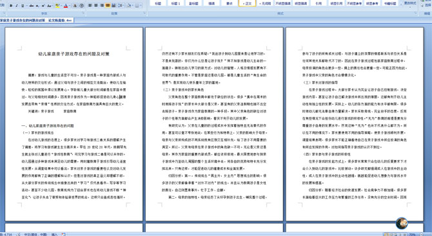Toggle bold formatting in the font group
This screenshot has height=236, width=432.
tap(11, 6)
